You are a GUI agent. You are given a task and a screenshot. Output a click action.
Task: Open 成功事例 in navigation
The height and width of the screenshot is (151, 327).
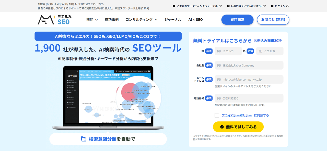point(112,20)
